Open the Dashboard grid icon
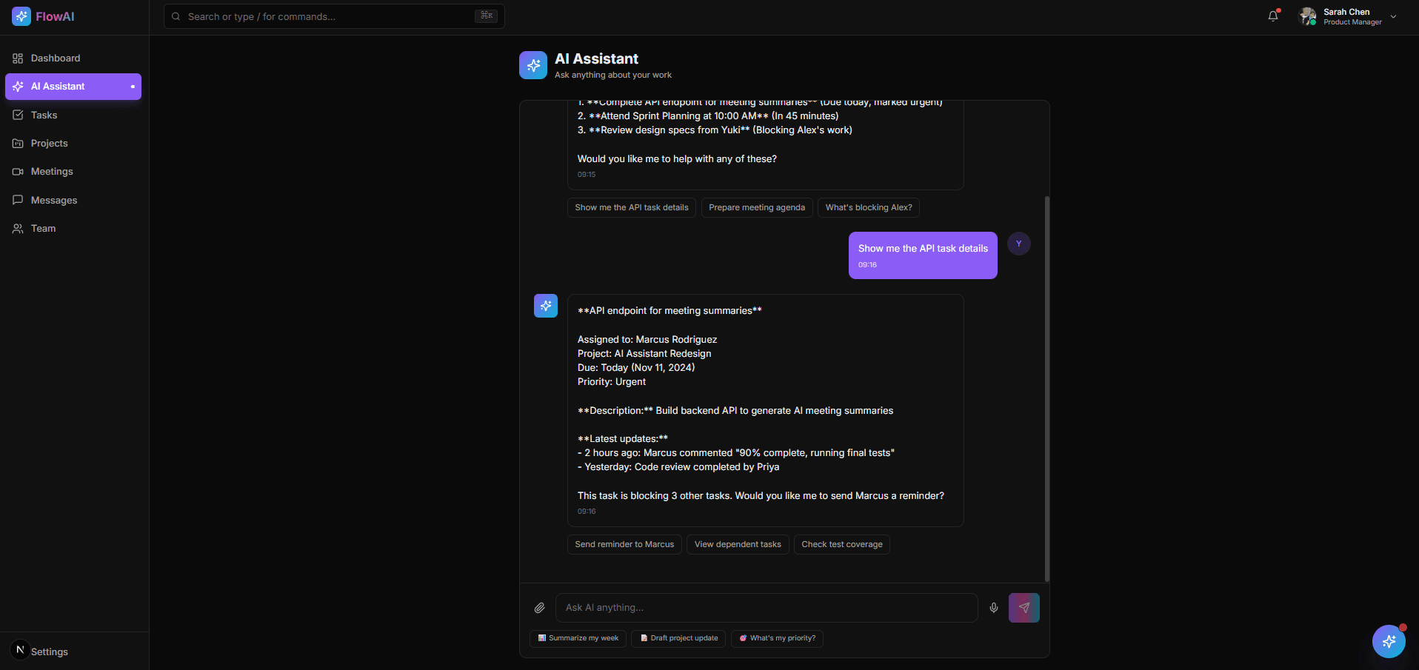 17,58
